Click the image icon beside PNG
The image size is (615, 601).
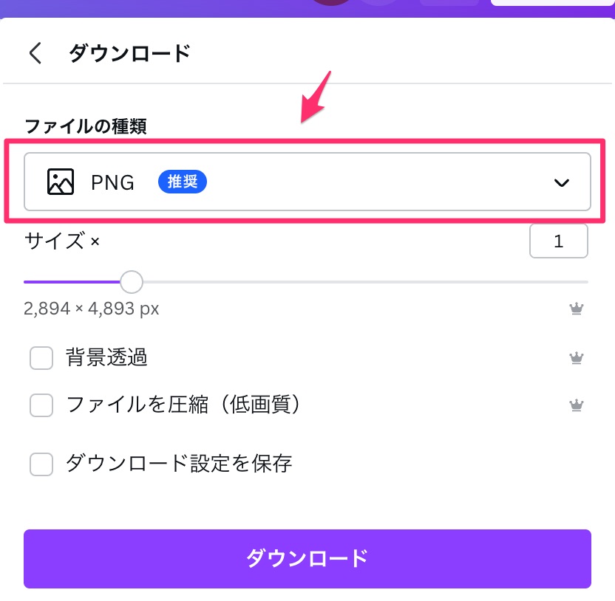[x=61, y=182]
